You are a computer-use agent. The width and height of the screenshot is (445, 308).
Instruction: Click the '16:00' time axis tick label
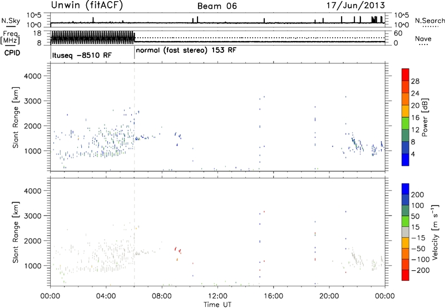coord(273,296)
